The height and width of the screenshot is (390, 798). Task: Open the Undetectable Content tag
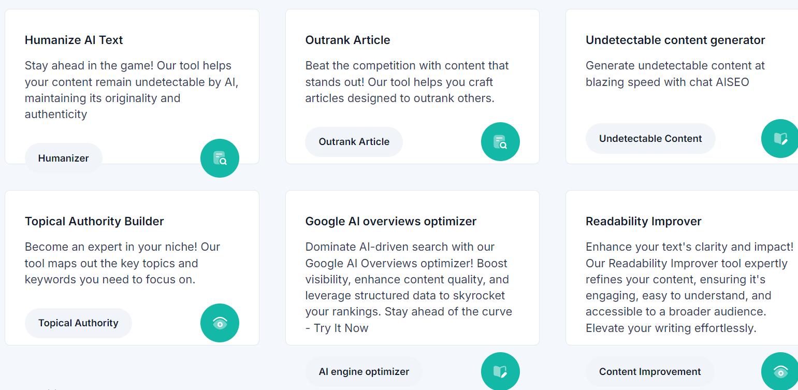click(650, 138)
